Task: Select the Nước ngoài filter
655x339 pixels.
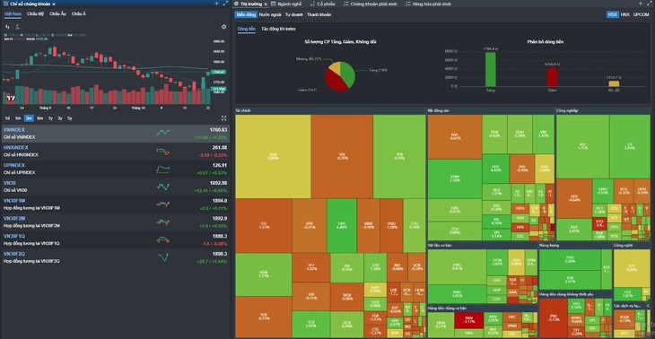Action: click(270, 14)
